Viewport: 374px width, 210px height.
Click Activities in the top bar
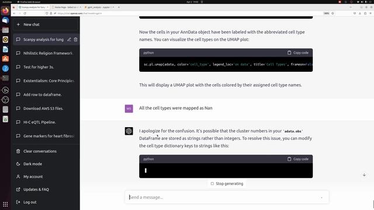(x=7, y=2)
